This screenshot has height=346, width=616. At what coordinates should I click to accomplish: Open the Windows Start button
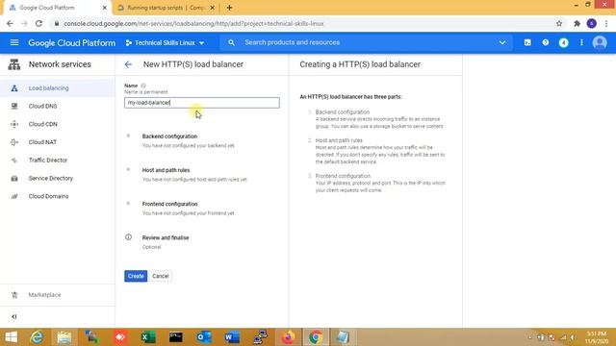tap(11, 337)
